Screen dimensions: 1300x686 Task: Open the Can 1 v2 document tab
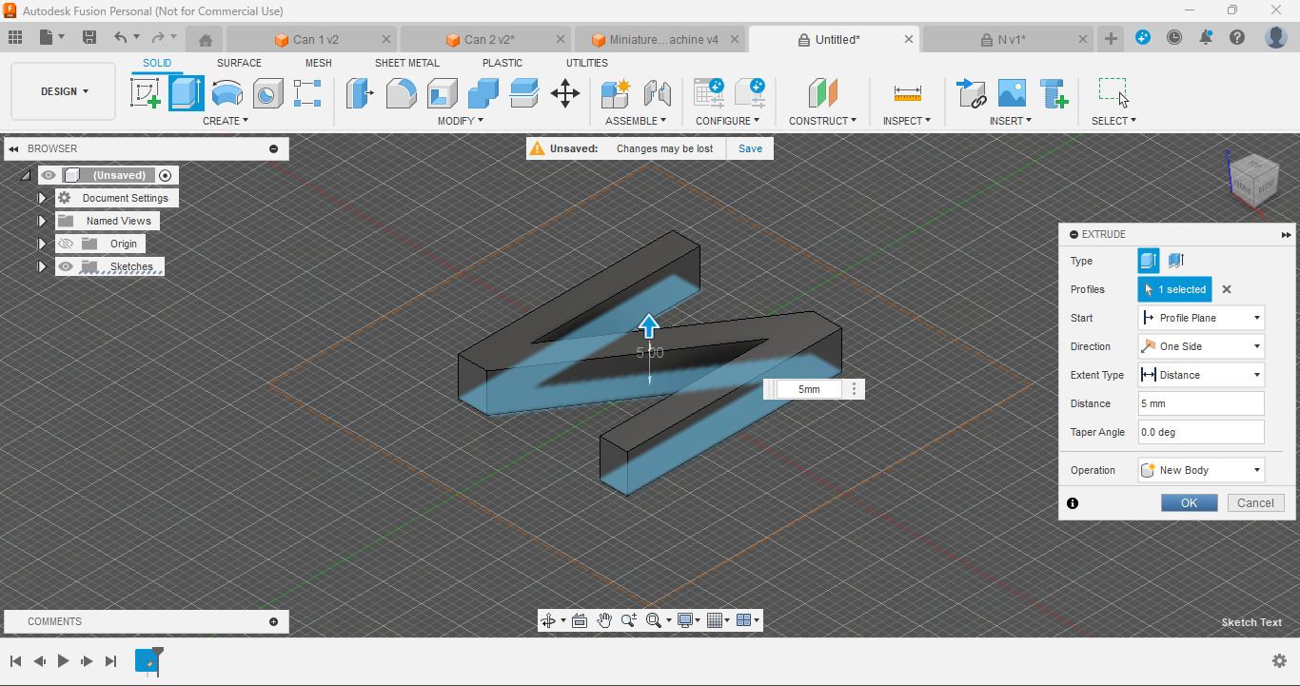[x=315, y=39]
